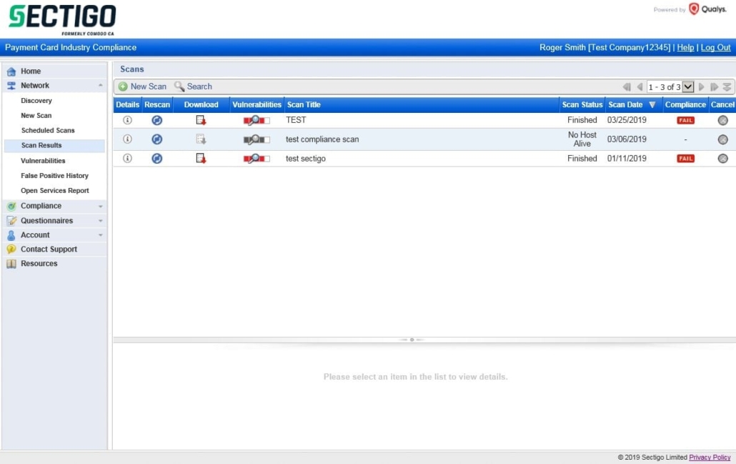The image size is (736, 464).
Task: View vulnerabilities for test sectigo scan
Action: [257, 158]
